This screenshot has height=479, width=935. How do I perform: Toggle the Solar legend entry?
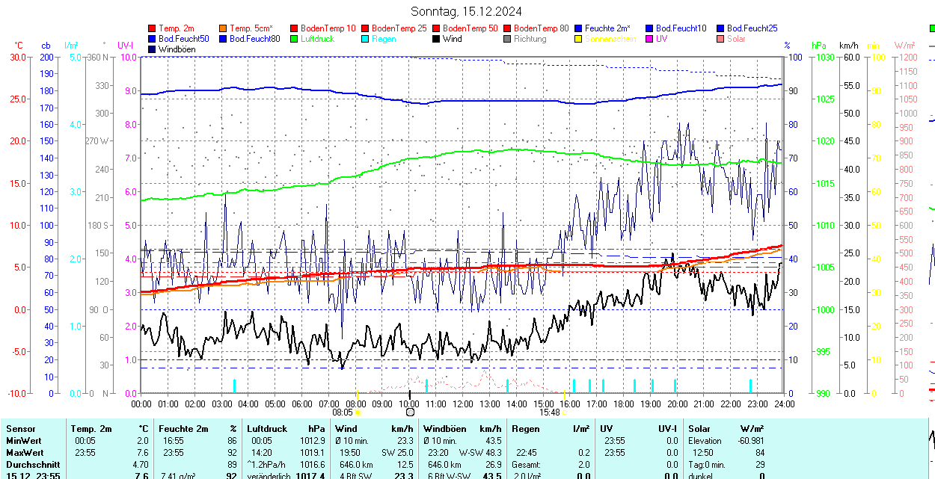pos(736,39)
